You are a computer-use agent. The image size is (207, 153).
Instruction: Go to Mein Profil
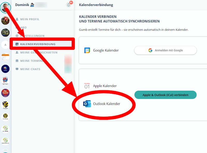click(30, 19)
